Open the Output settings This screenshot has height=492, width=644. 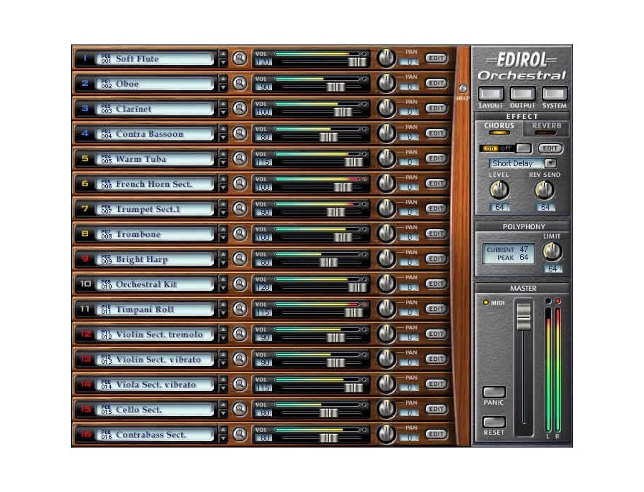522,94
